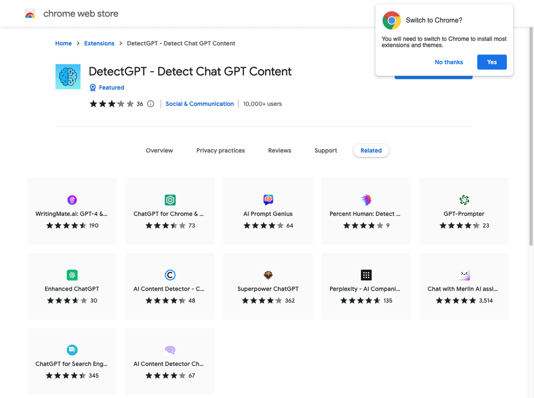
Task: Switch to the Support tab
Action: pyautogui.click(x=325, y=151)
